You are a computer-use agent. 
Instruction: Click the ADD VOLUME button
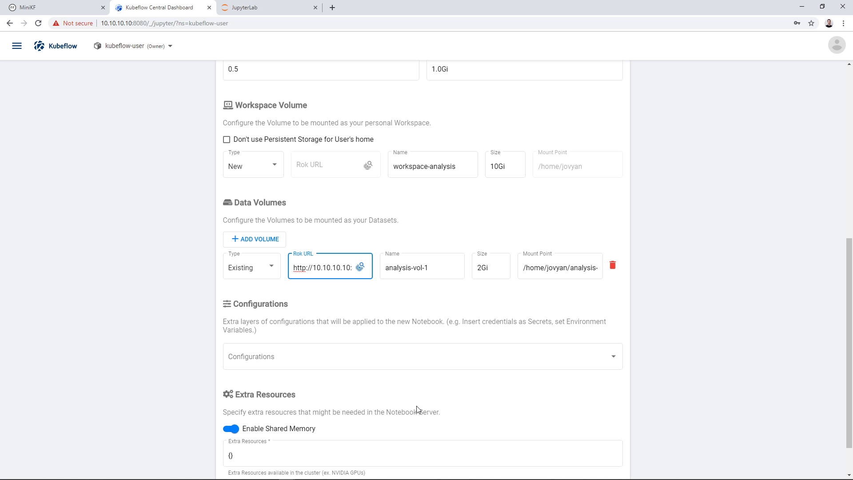255,239
